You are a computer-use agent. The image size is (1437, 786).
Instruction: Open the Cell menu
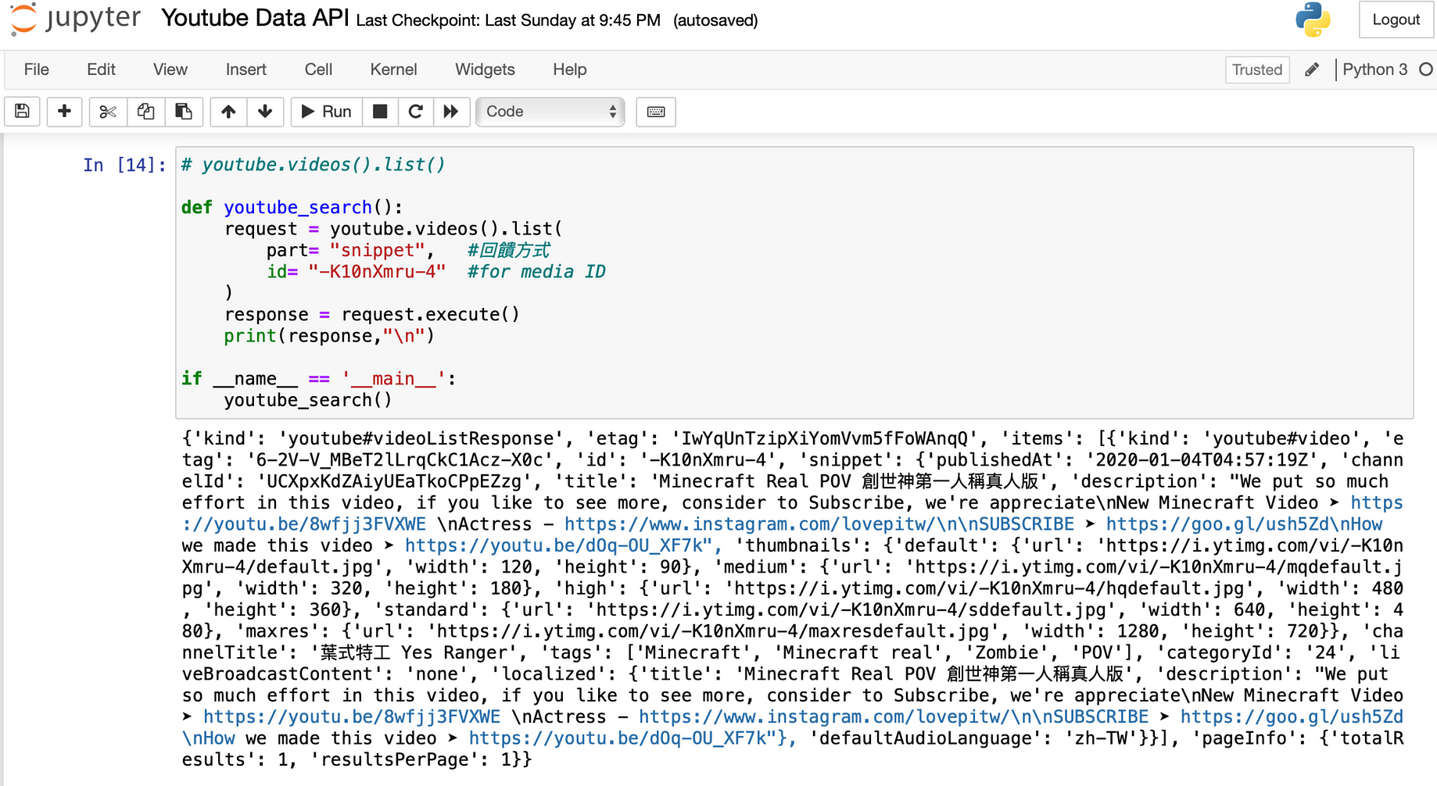pyautogui.click(x=318, y=70)
